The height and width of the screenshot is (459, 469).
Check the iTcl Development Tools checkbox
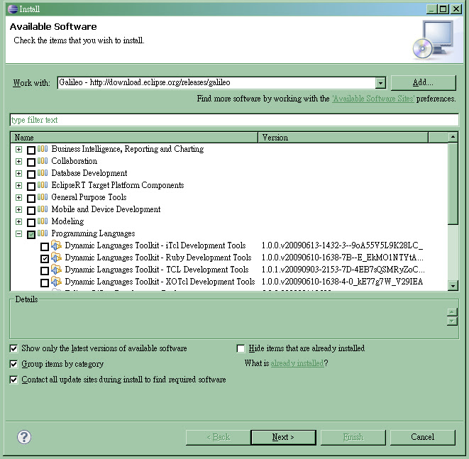45,246
